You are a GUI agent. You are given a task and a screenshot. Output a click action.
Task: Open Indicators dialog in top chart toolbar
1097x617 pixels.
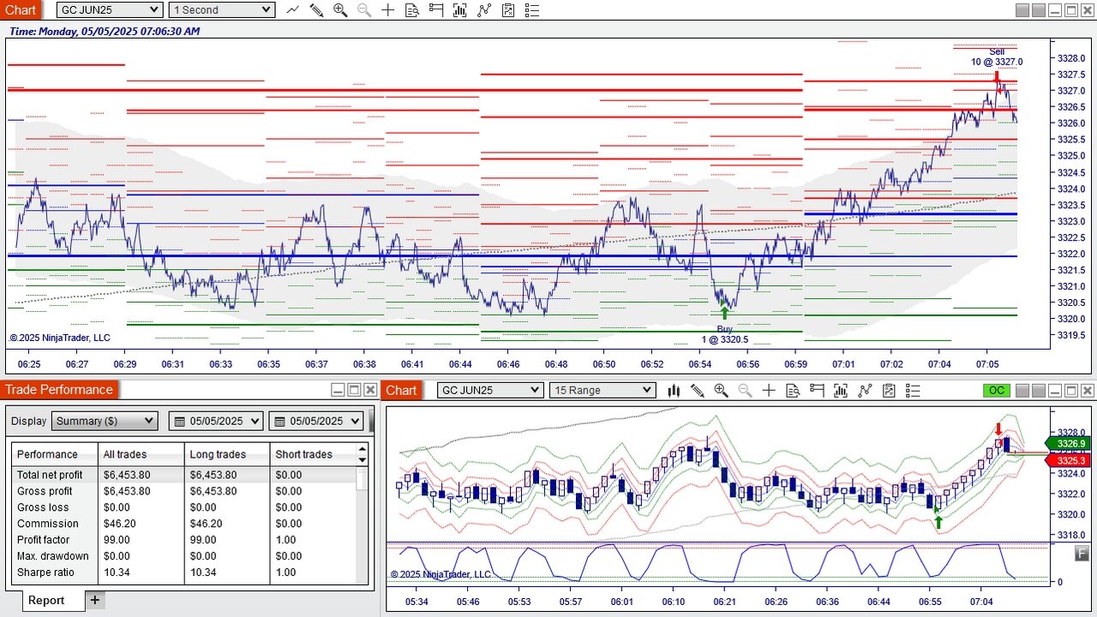(485, 10)
